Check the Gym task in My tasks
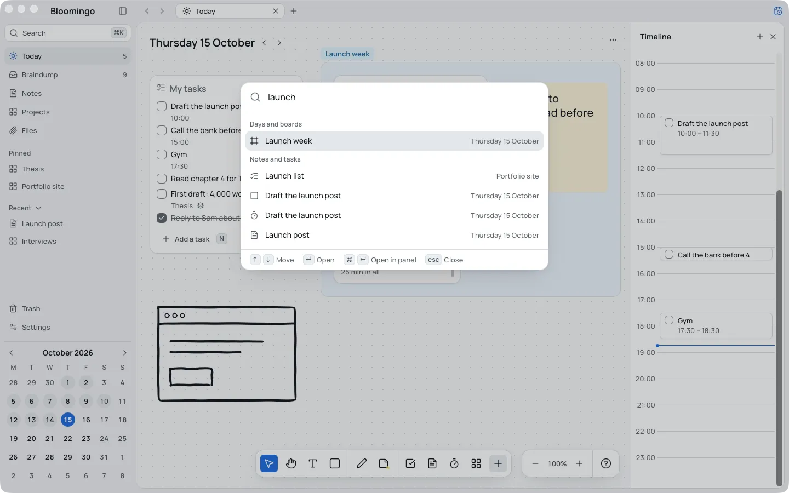Screen dimensions: 789x493 (x=162, y=154)
